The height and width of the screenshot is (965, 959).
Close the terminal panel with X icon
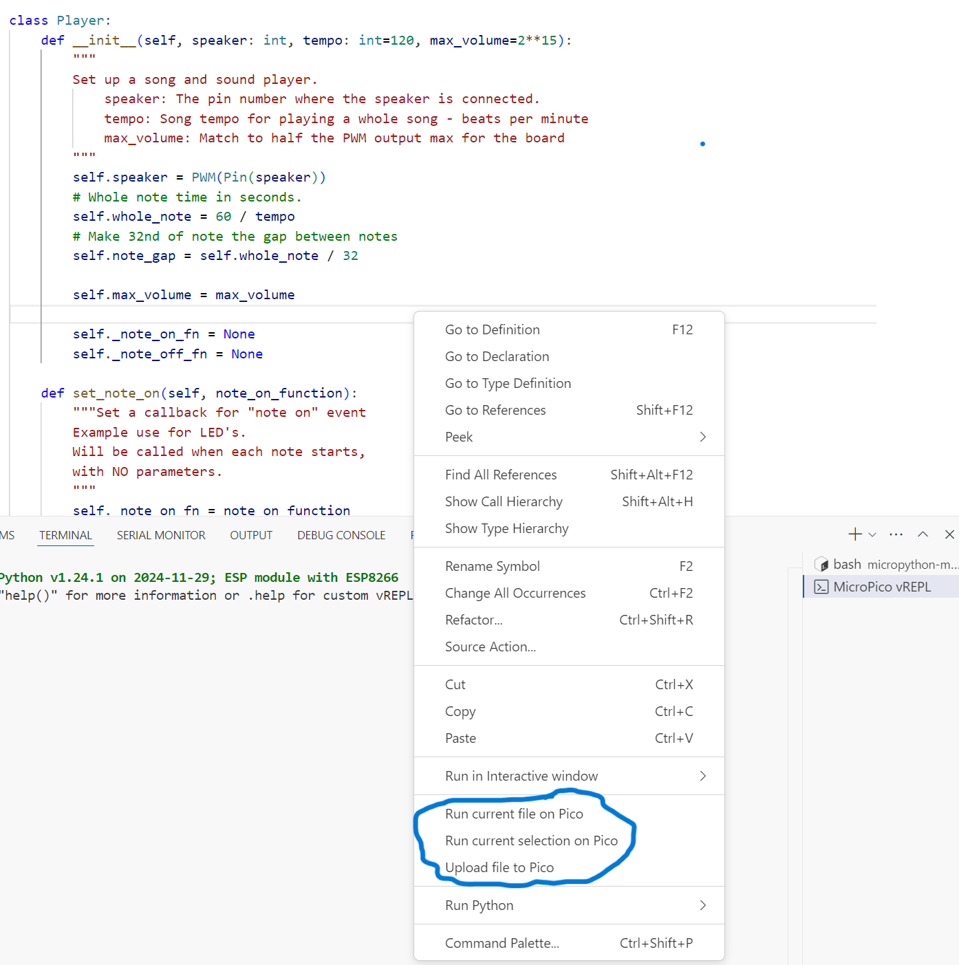(x=949, y=534)
